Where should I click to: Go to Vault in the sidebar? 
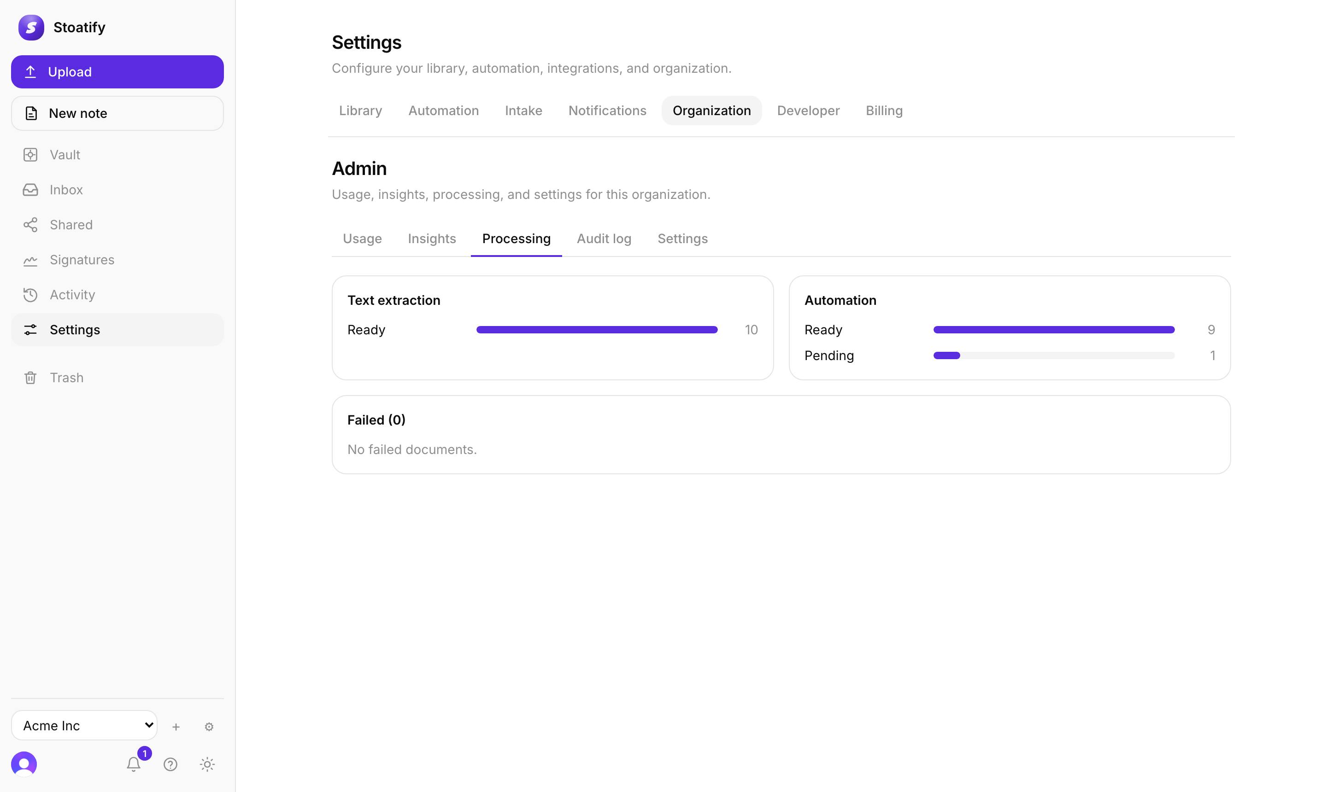[x=117, y=155]
